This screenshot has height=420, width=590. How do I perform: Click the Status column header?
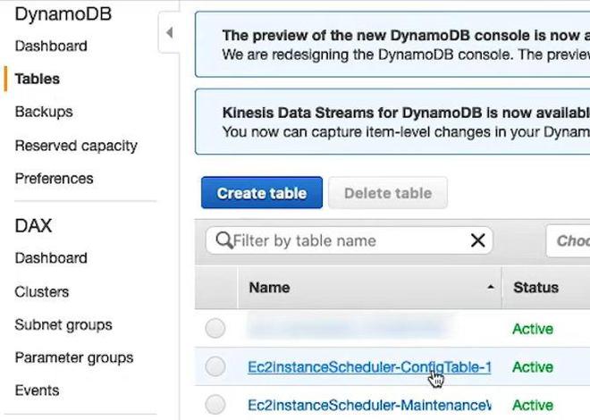(x=535, y=288)
